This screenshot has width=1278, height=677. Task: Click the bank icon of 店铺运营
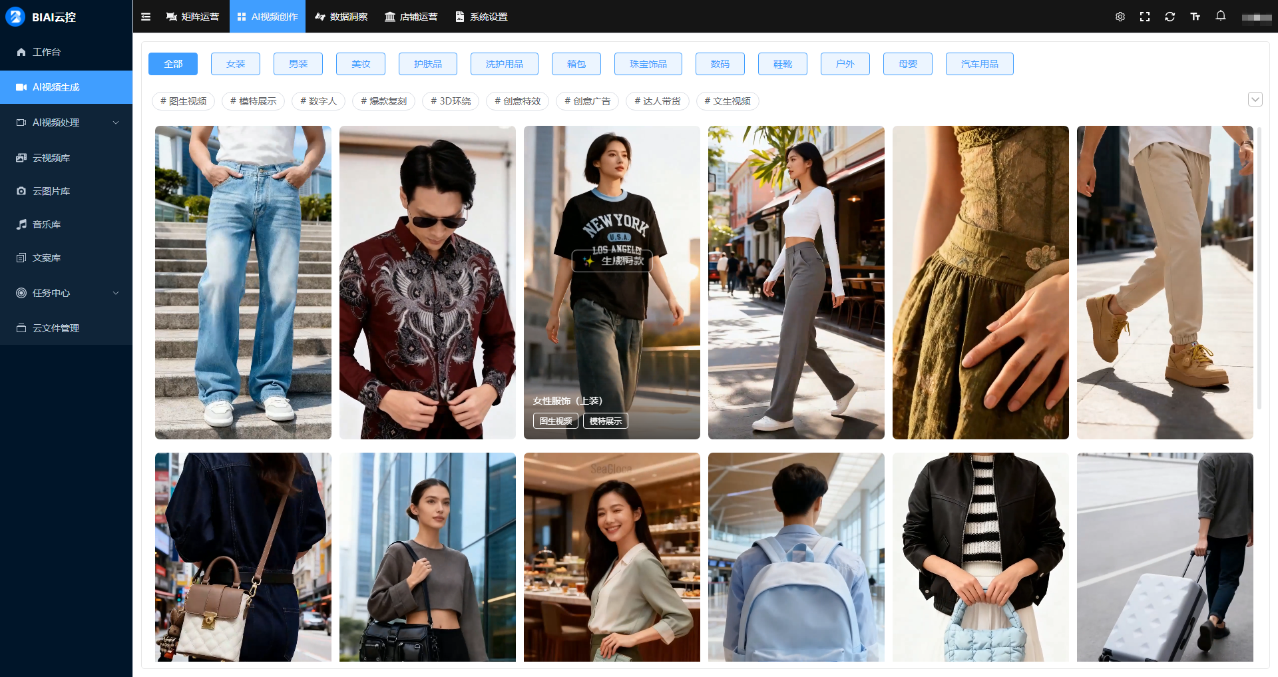coord(390,17)
